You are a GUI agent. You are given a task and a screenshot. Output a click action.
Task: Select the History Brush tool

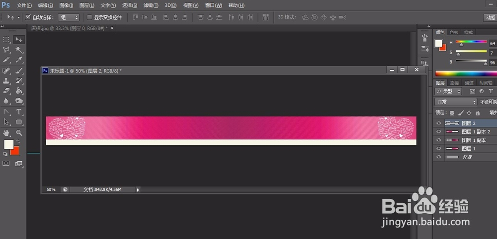(x=19, y=81)
